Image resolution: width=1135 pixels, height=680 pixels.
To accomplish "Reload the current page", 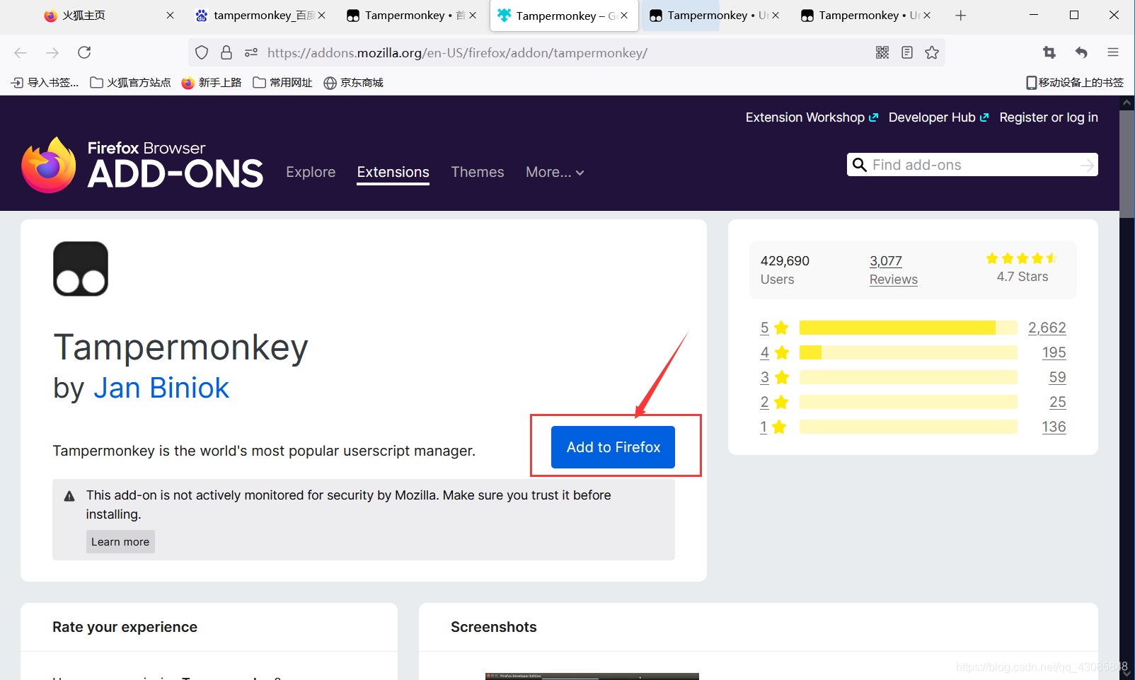I will pyautogui.click(x=84, y=52).
